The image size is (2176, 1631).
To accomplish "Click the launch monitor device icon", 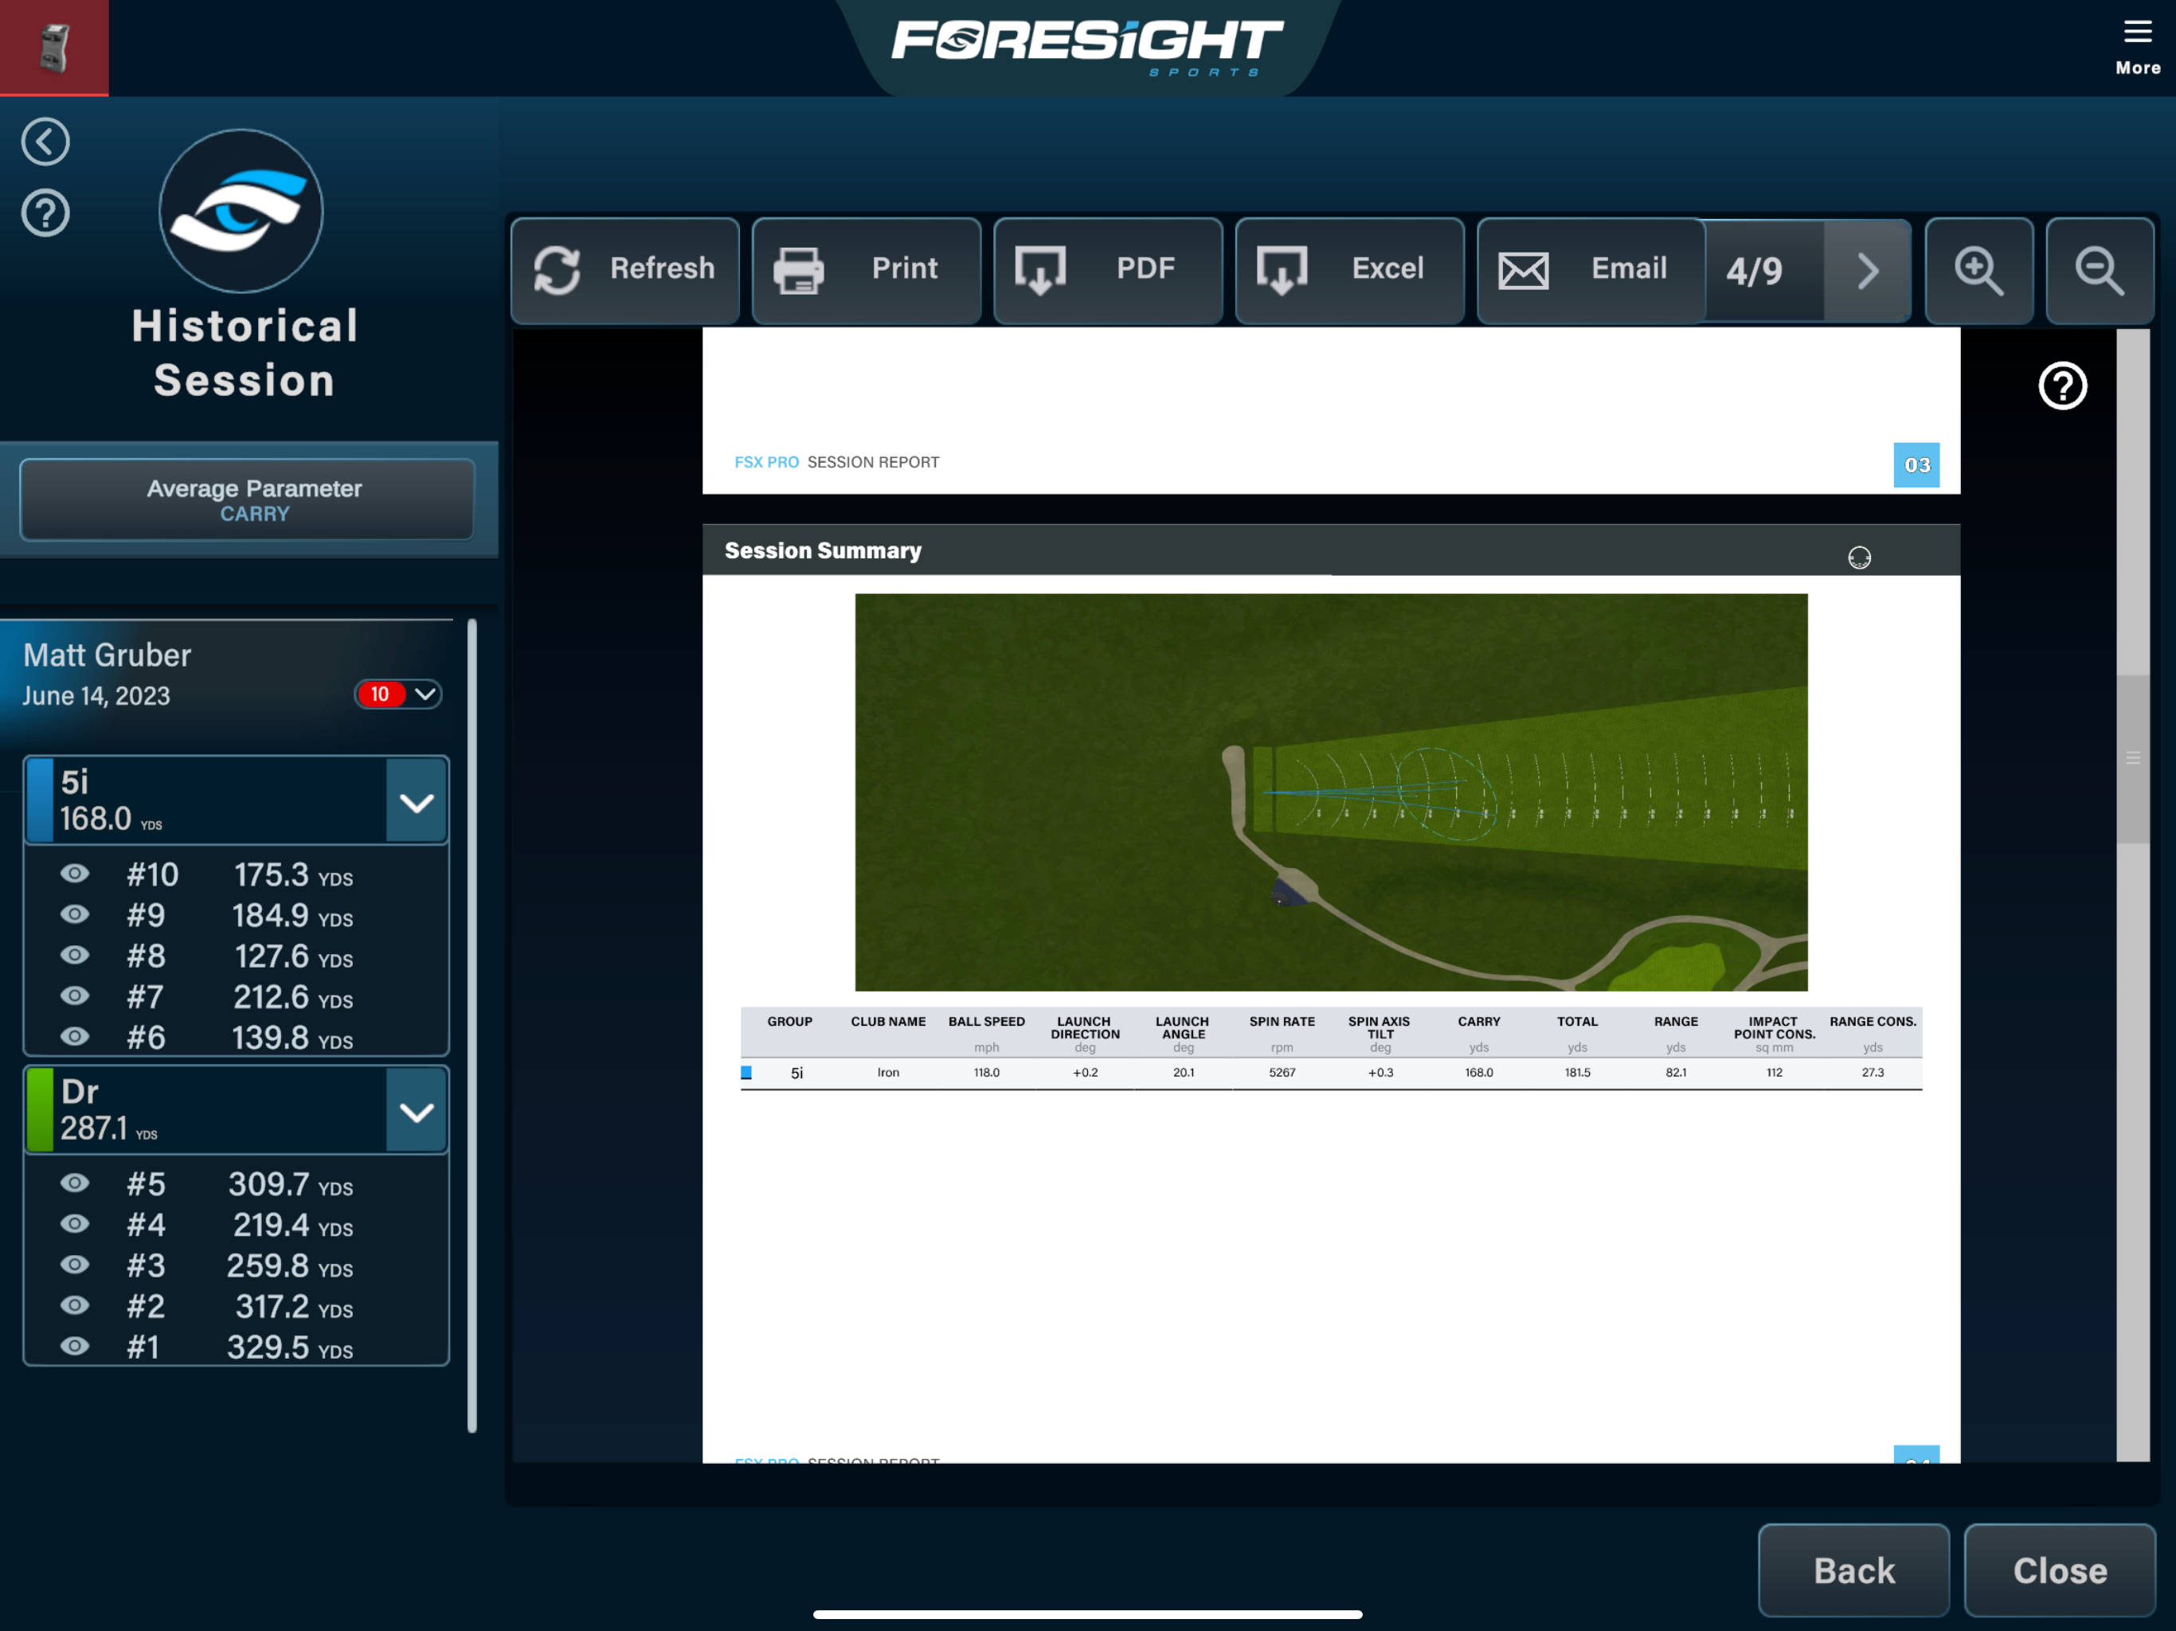I will coord(54,47).
